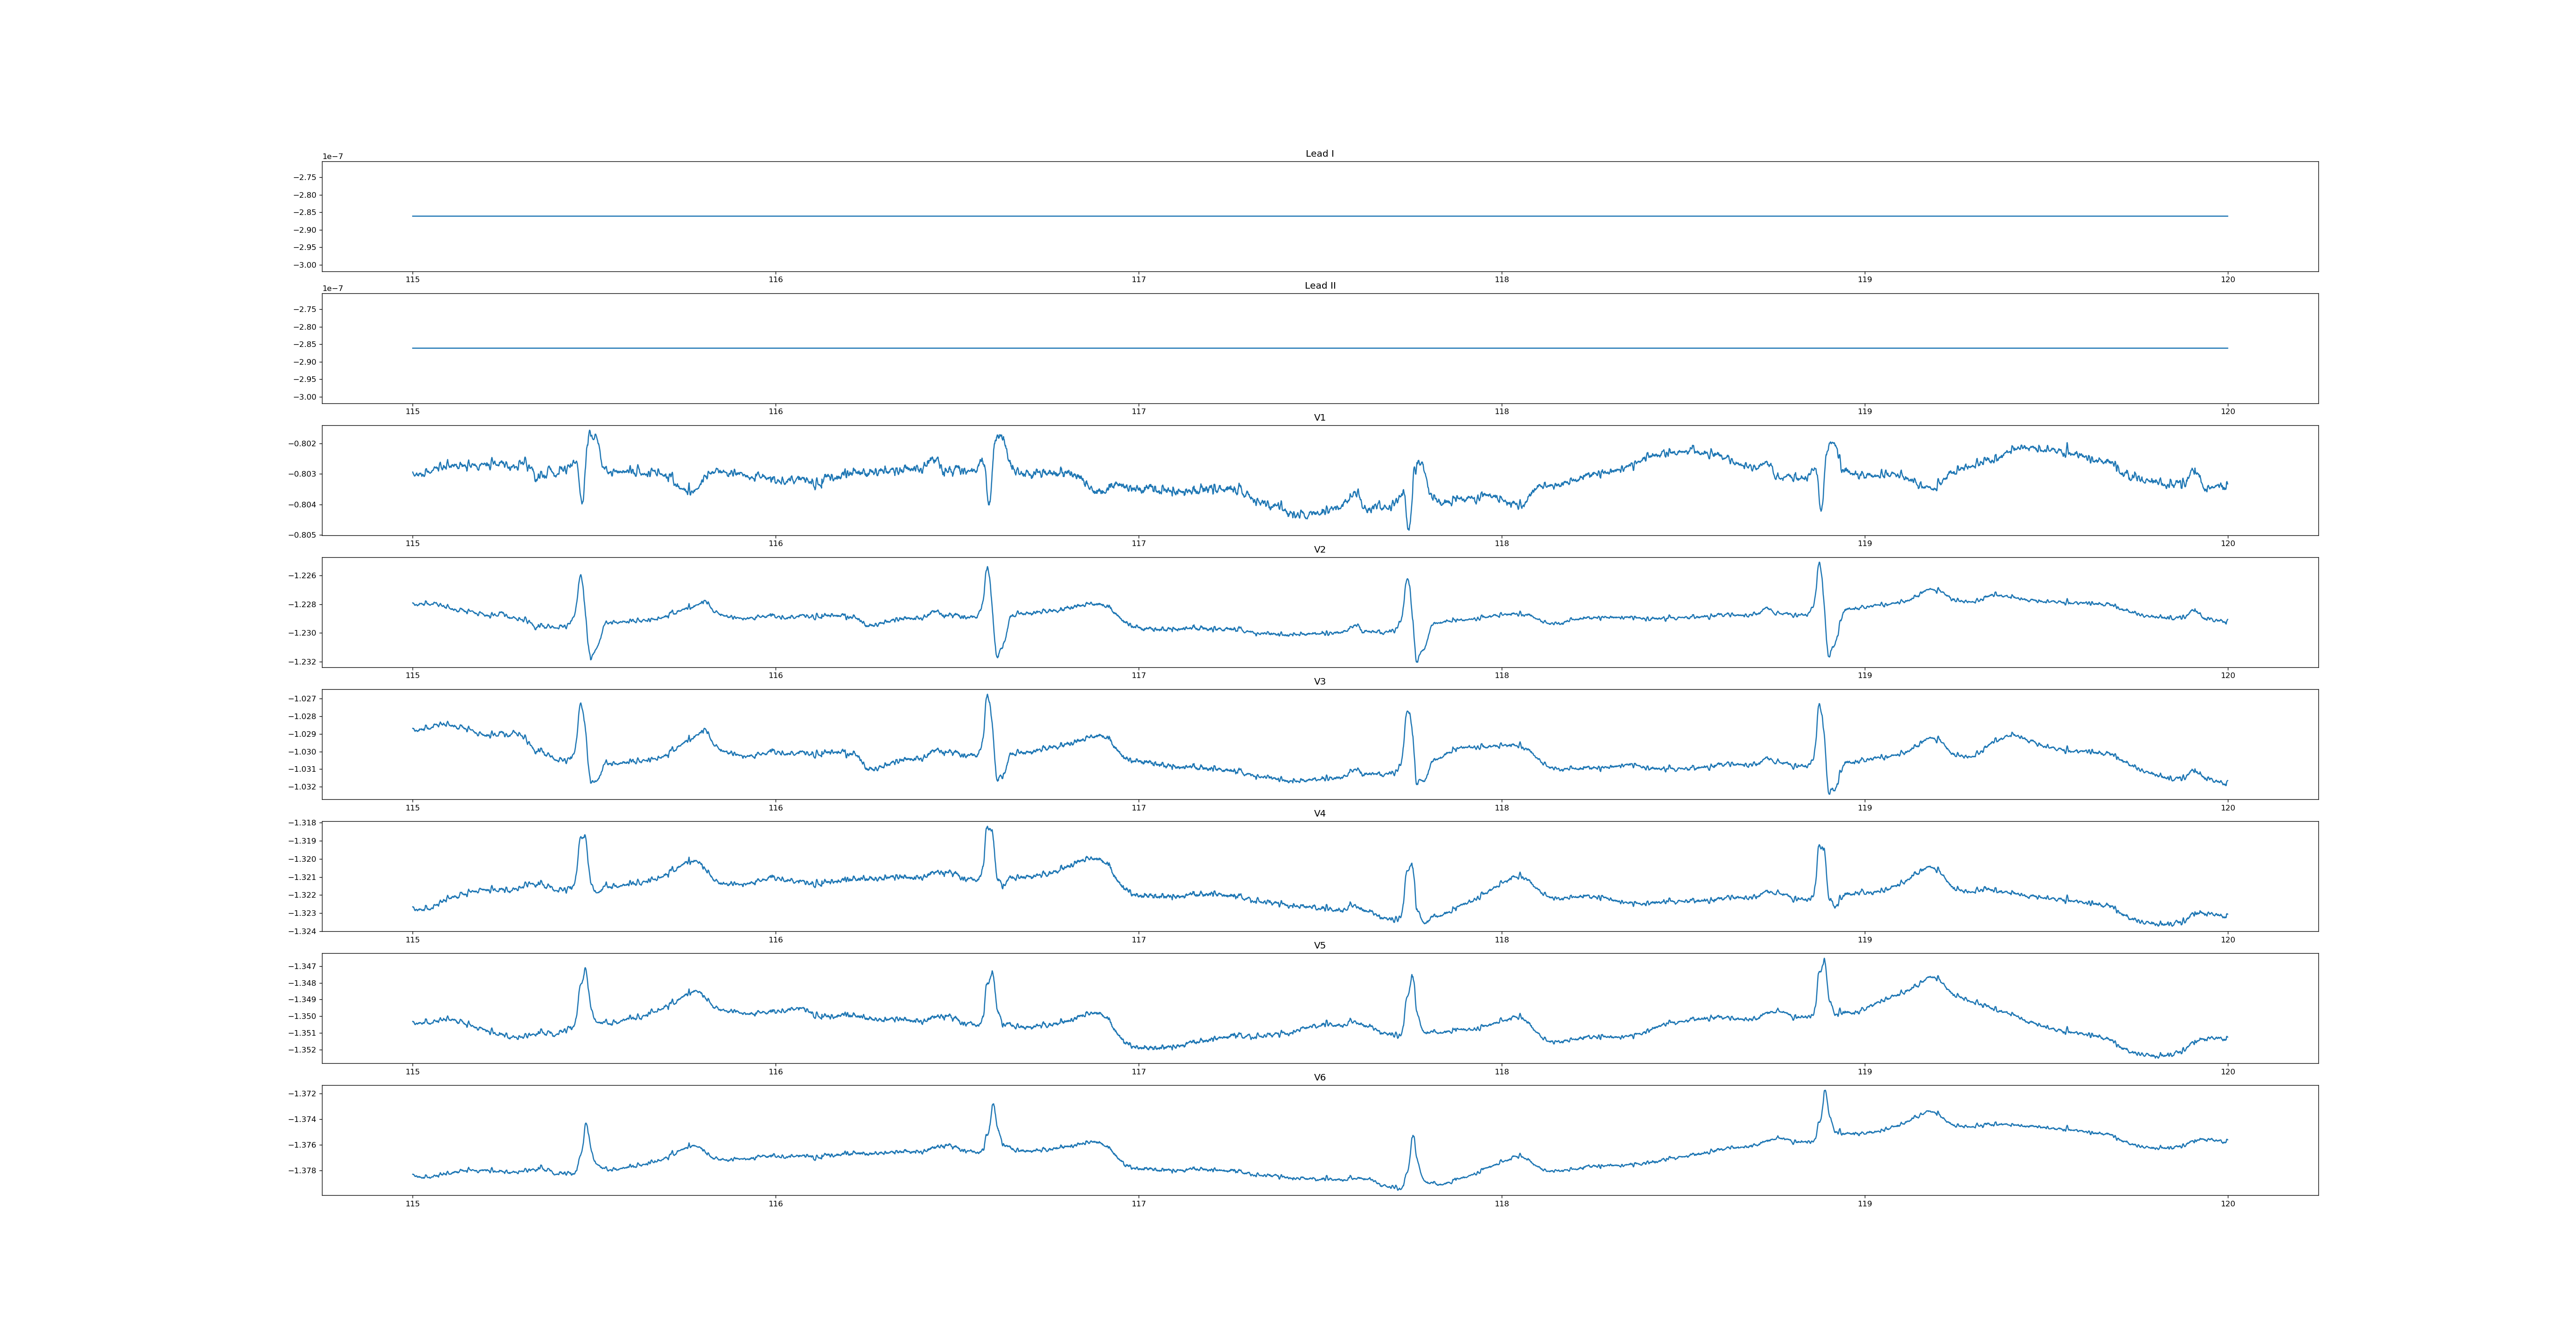Click the -1.347 y-axis label on V5
This screenshot has height=1343, width=2576.
pos(303,966)
